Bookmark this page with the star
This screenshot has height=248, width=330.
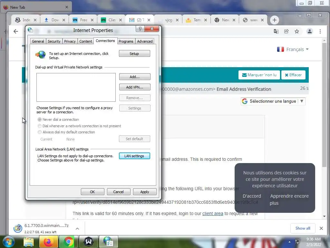pos(297,31)
